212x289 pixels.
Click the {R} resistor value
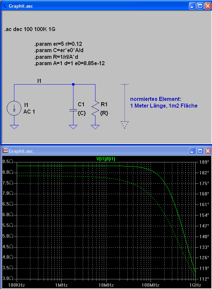(x=104, y=113)
